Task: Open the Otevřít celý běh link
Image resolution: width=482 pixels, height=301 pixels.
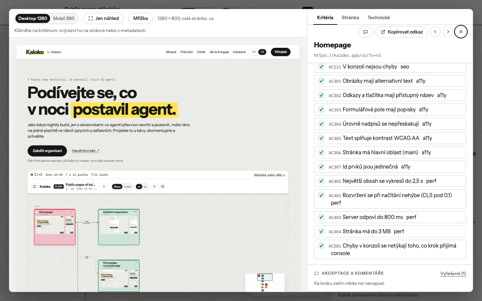Action: [x=270, y=175]
